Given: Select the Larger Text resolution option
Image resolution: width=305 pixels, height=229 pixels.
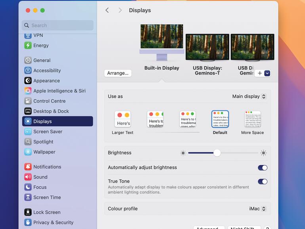Looking at the screenshot, I should (123, 119).
